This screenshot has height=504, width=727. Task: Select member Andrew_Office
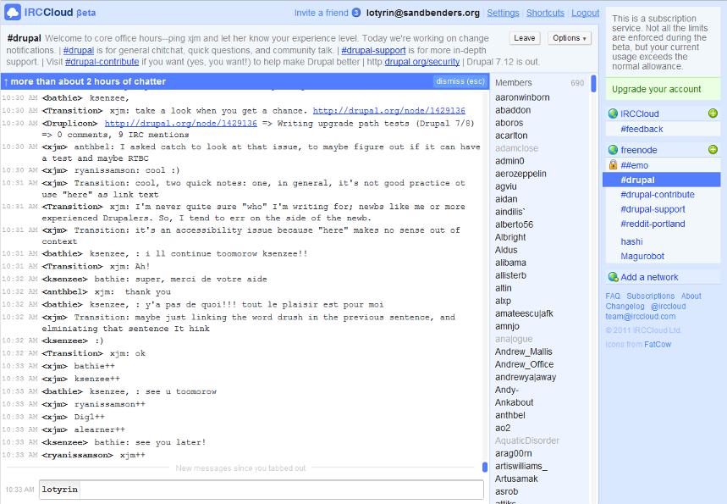tap(525, 364)
